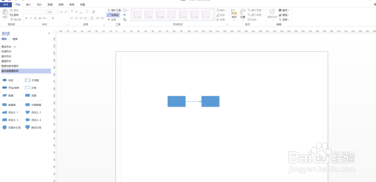
Task: Click the 剪切 cut scissors button
Action: [14, 10]
